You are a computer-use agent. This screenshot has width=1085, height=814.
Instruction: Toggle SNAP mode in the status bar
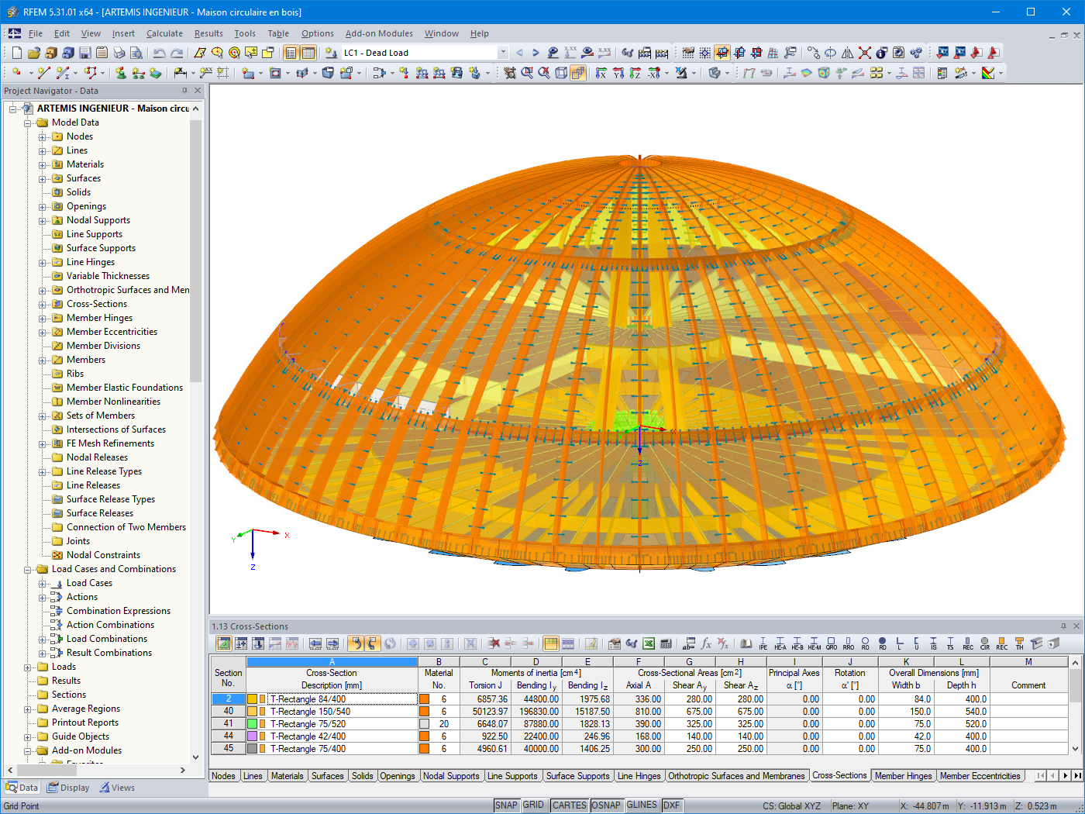[506, 805]
